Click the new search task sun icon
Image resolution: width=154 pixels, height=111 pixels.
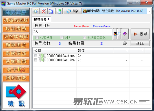[36, 11]
